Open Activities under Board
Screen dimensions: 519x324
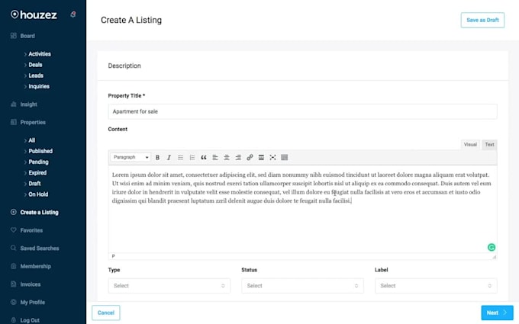tap(40, 54)
